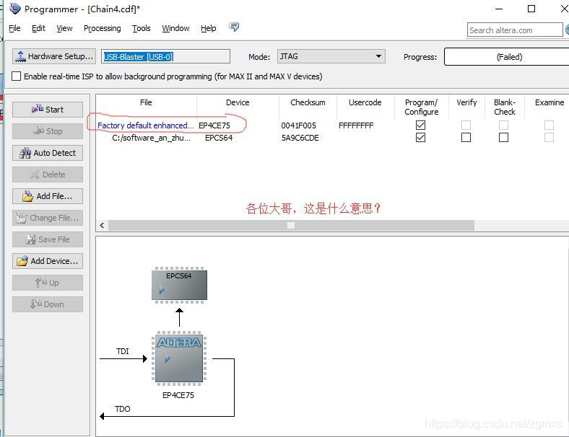Select the EPCS64 chip in chain diagram
The image size is (569, 437).
click(179, 285)
